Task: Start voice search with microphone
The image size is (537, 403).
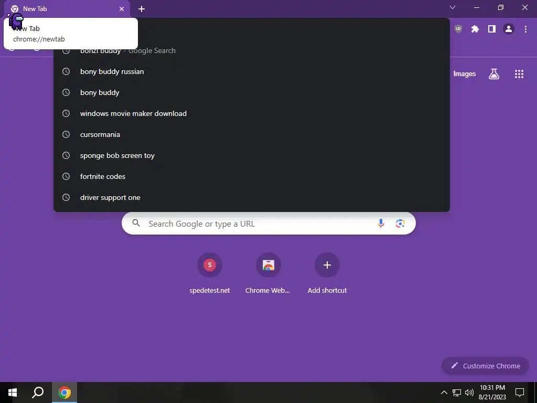Action: point(381,224)
